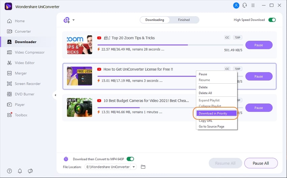
Task: Select Delete in the context menu
Action: click(x=216, y=87)
